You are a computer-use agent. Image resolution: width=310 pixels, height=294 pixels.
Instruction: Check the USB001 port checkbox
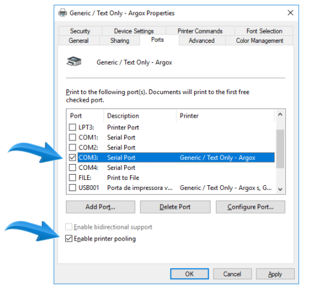(72, 188)
